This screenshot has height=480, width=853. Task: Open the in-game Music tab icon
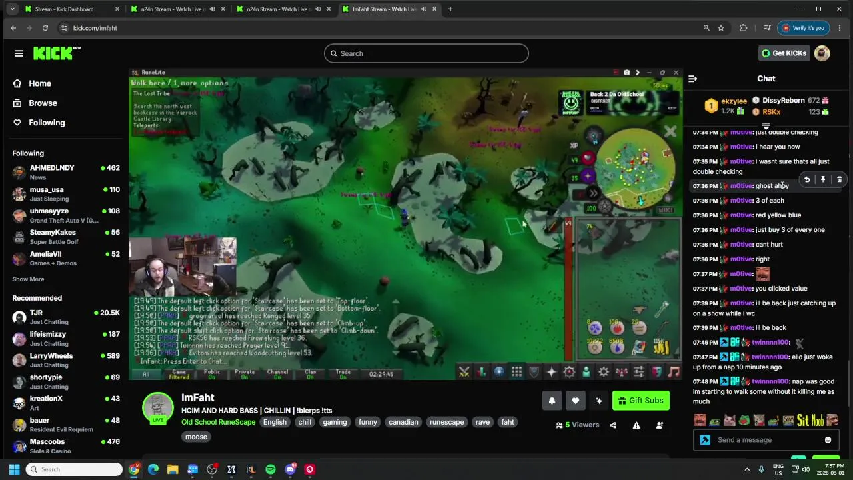(673, 372)
